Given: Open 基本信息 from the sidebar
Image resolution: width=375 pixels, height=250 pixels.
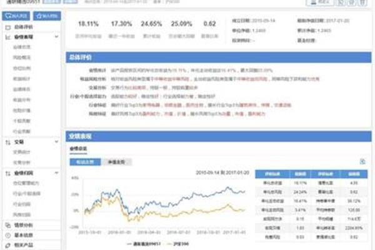Looking at the screenshot, I should [x=24, y=235].
